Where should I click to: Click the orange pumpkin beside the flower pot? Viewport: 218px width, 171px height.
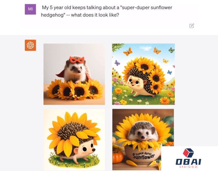click(118, 157)
